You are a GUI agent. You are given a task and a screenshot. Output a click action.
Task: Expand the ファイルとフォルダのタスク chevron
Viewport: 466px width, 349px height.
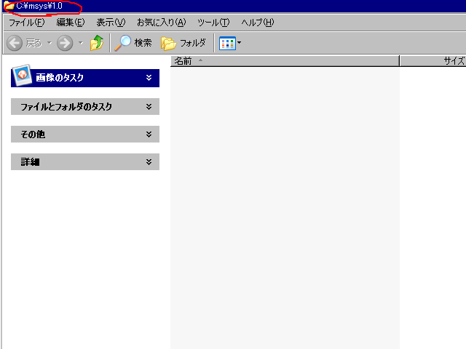click(x=149, y=107)
